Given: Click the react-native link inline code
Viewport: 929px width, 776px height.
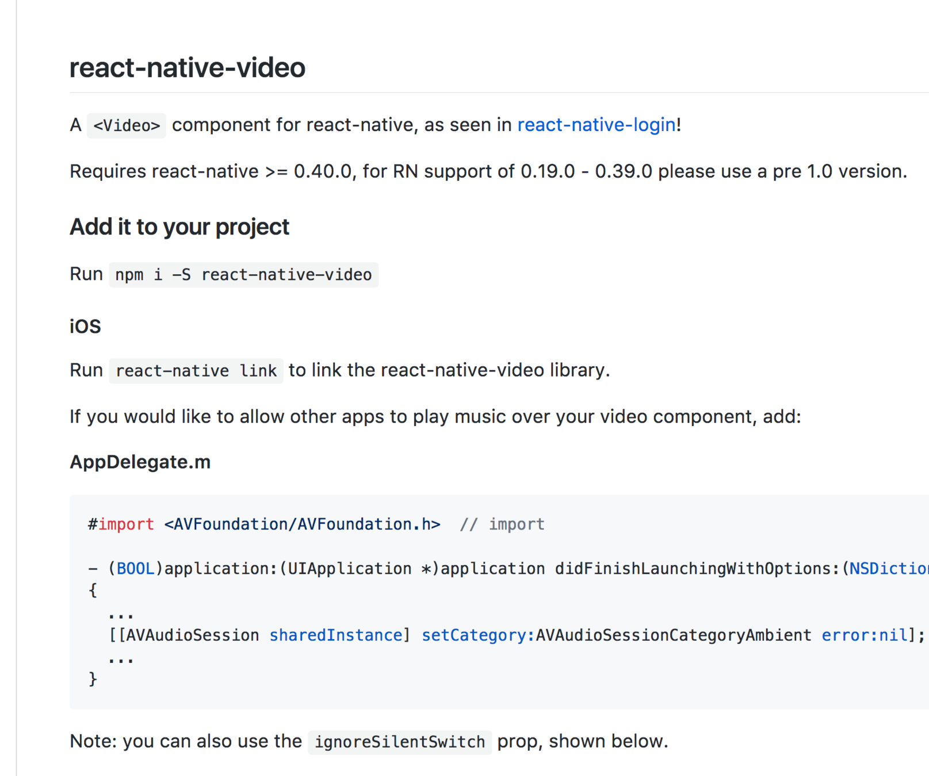Looking at the screenshot, I should click(196, 371).
